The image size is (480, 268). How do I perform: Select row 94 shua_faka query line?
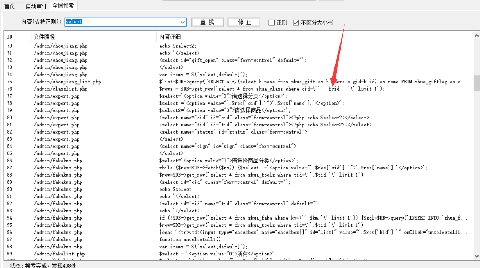pos(313,218)
